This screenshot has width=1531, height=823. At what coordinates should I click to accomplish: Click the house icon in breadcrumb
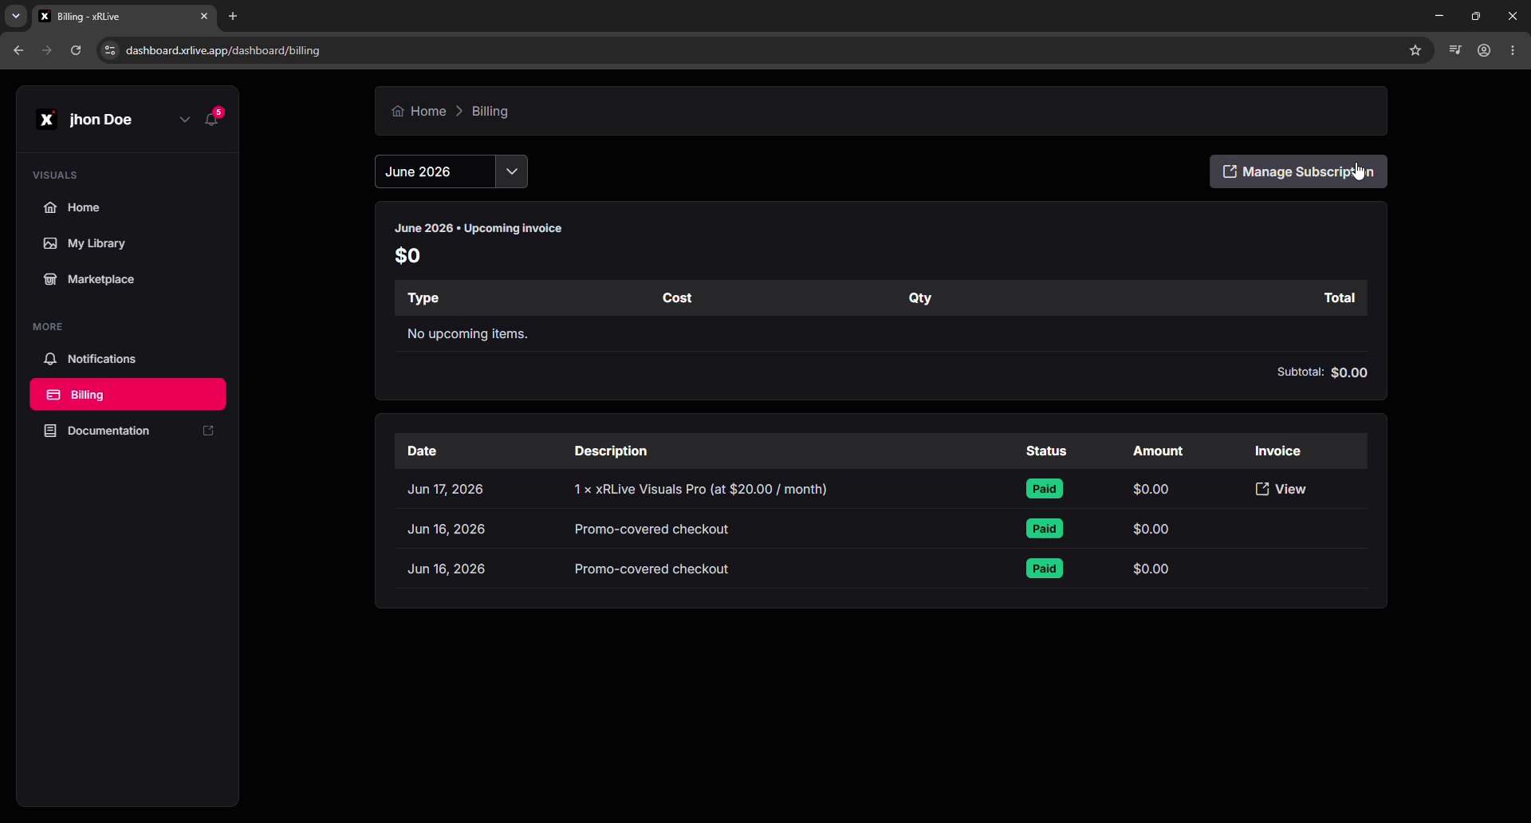[398, 112]
